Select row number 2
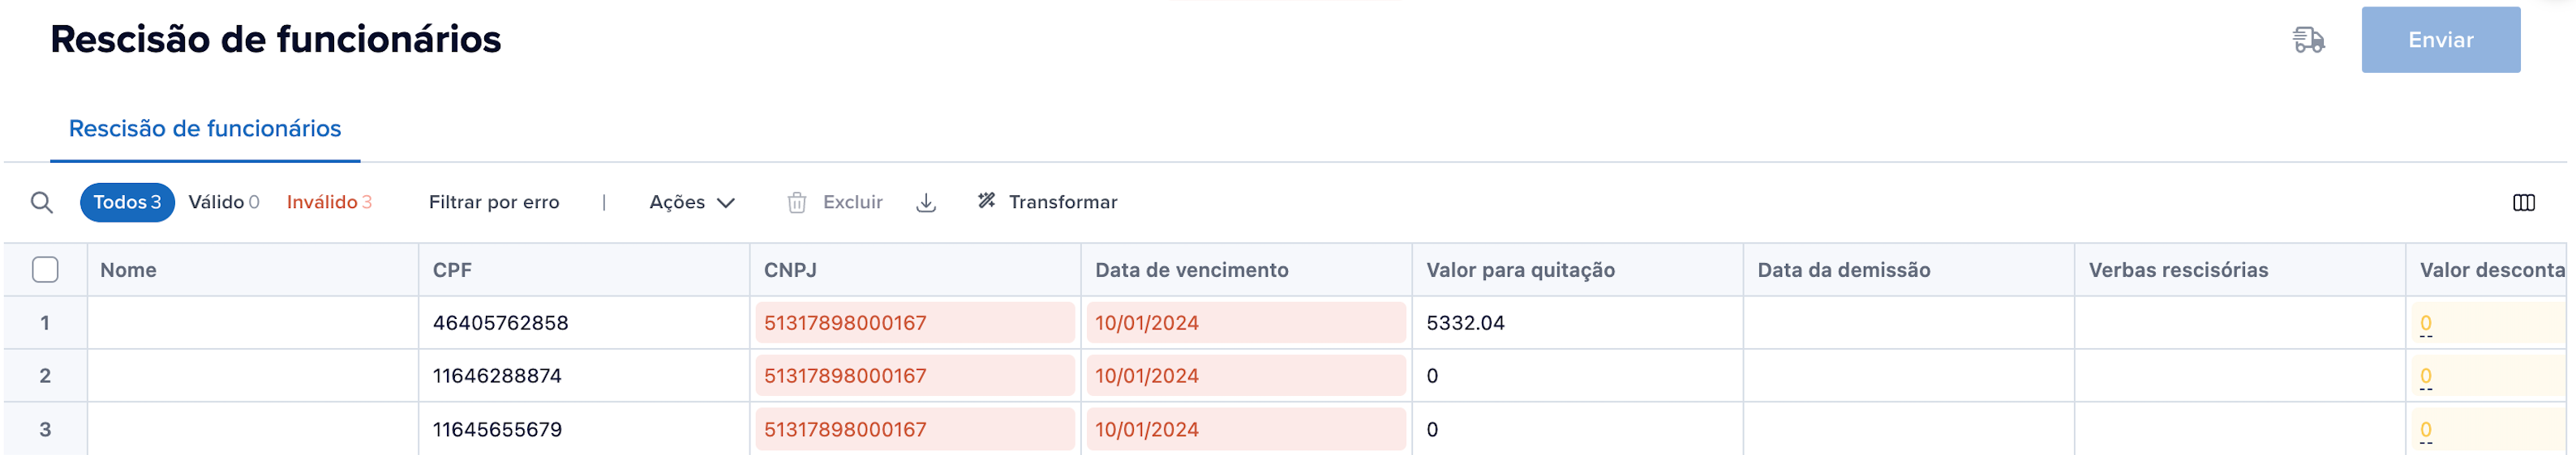The image size is (2576, 455). pyautogui.click(x=45, y=376)
